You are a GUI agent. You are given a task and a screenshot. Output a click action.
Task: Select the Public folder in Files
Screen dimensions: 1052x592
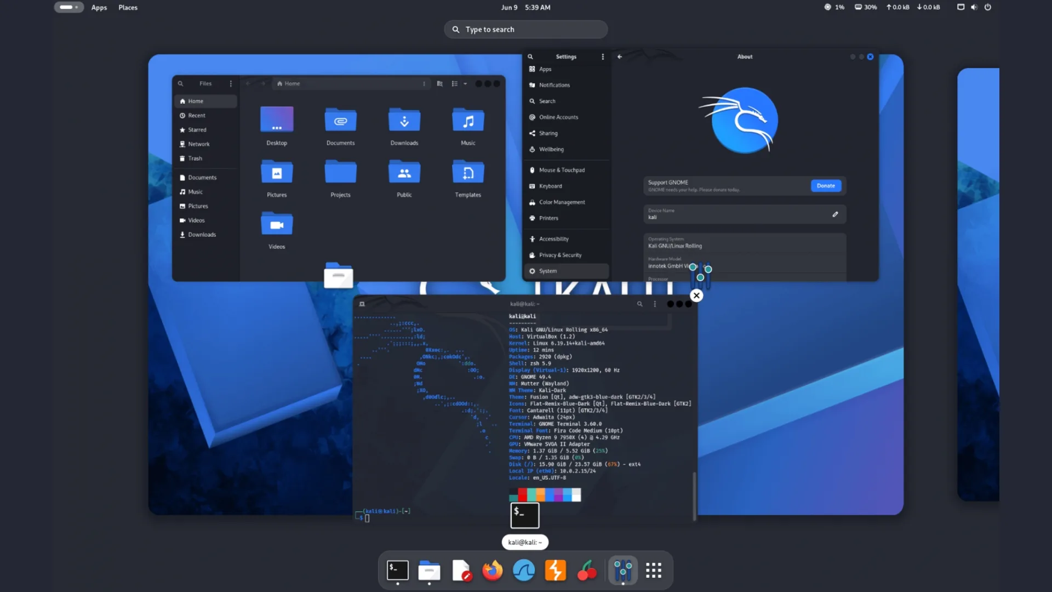(404, 178)
